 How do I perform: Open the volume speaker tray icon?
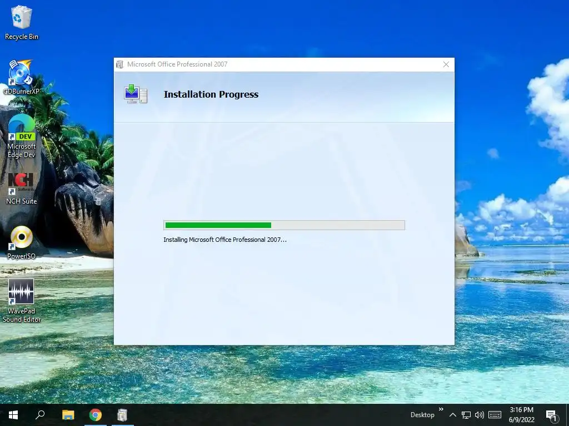click(x=480, y=415)
